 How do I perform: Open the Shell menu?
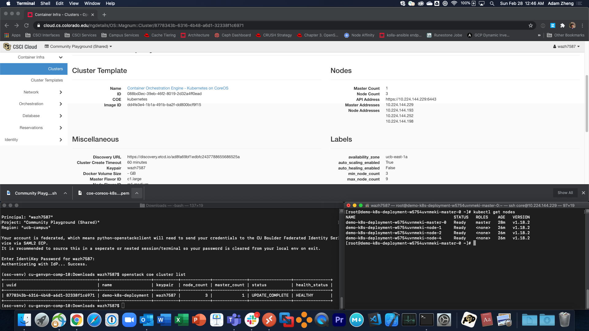[x=45, y=3]
